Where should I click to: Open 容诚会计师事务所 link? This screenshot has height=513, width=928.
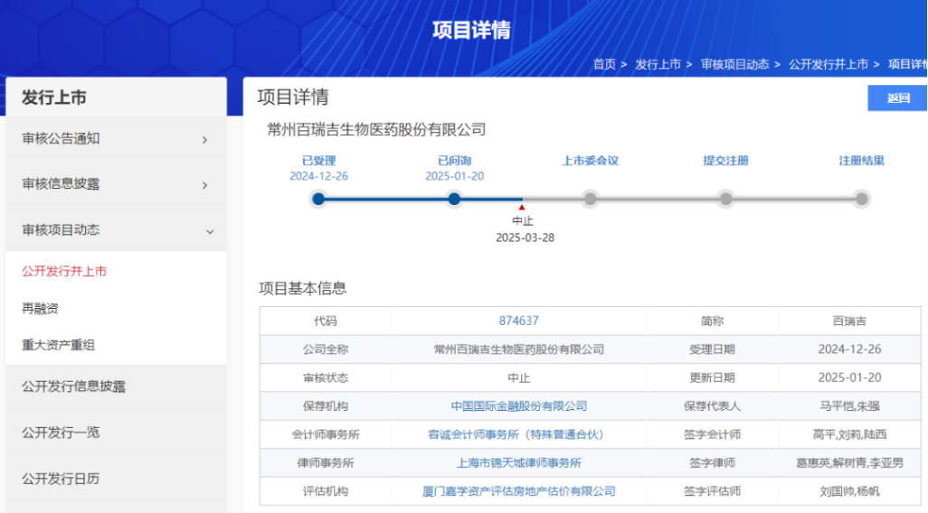click(515, 434)
